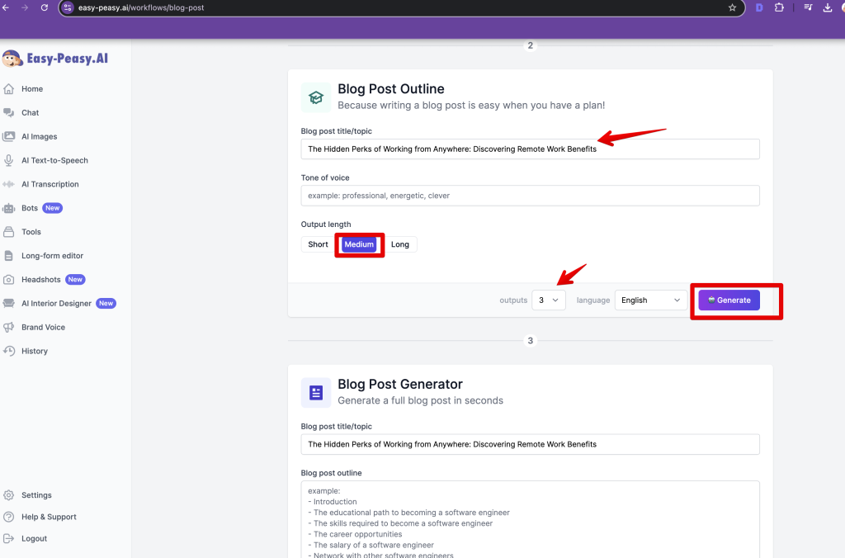Open the outputs count dropdown
This screenshot has width=845, height=558.
pos(549,300)
